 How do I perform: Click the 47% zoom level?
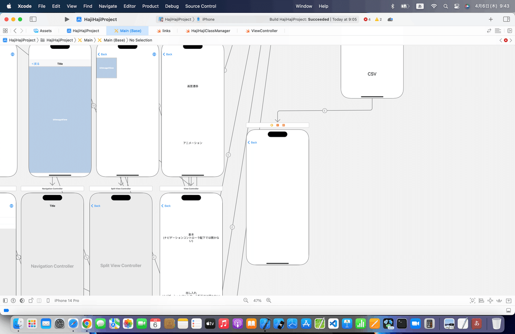coord(257,301)
